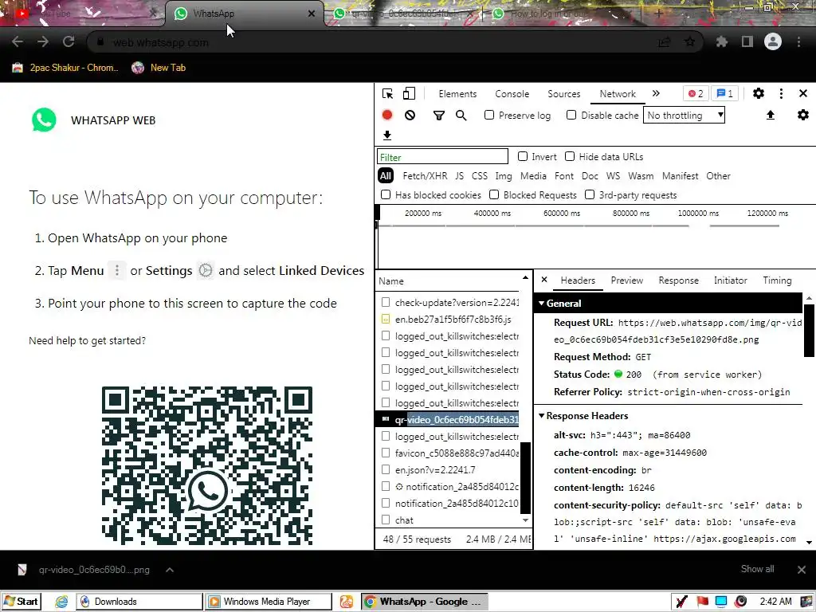This screenshot has width=816, height=612.
Task: Open Chrome three-dot menu
Action: (x=798, y=42)
